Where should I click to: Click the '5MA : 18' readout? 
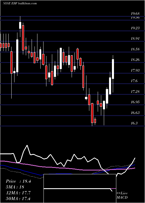15,187
